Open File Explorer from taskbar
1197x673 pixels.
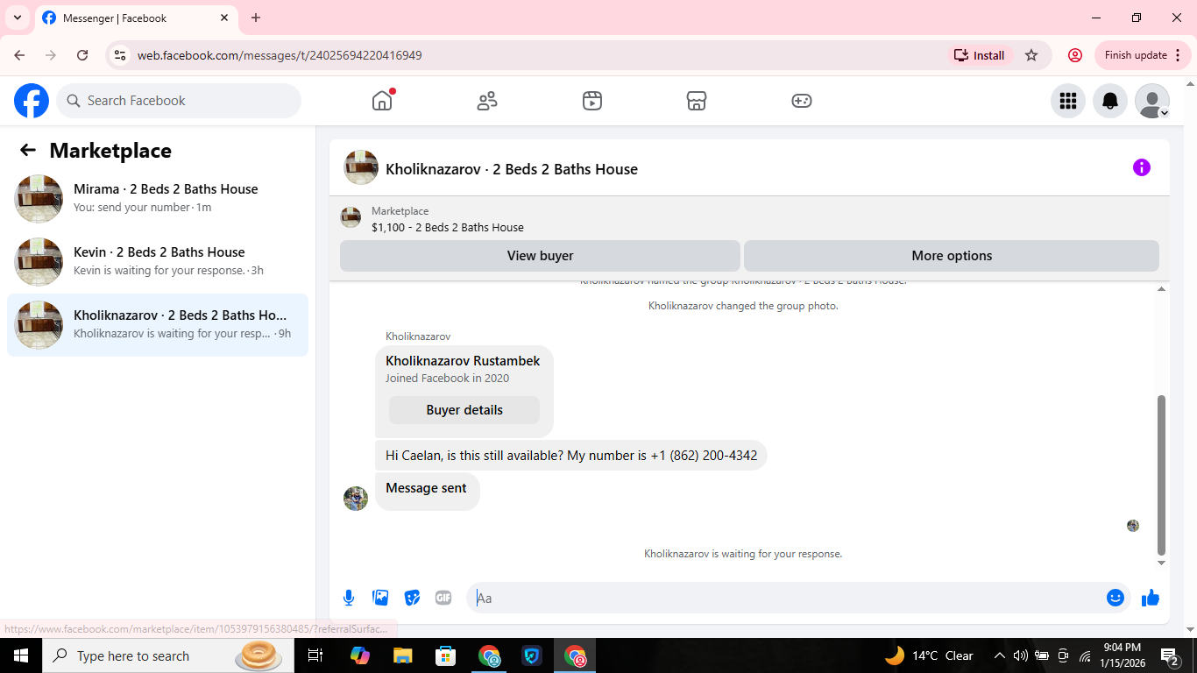click(x=403, y=655)
